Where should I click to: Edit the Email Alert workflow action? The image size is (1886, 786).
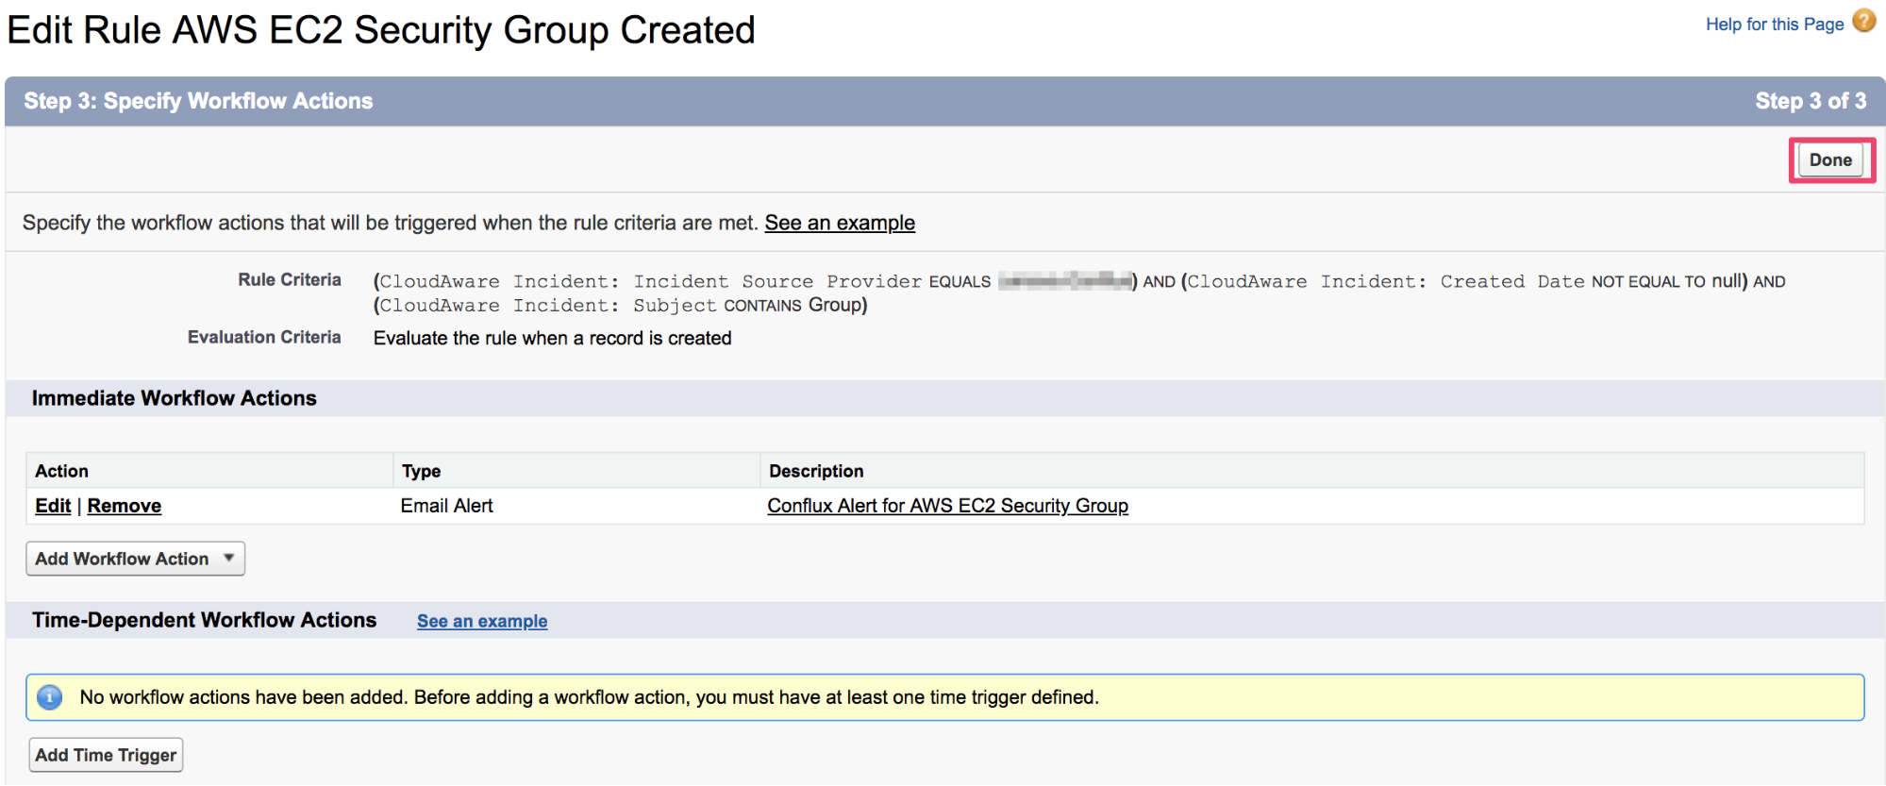click(53, 506)
